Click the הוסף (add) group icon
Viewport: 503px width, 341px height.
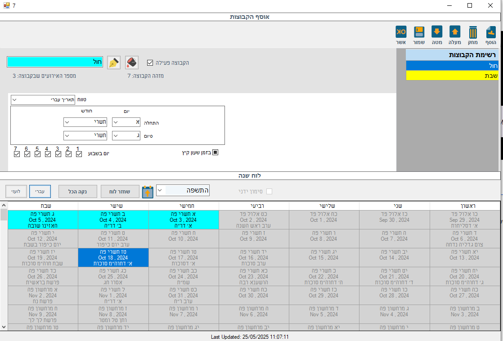[x=491, y=32]
